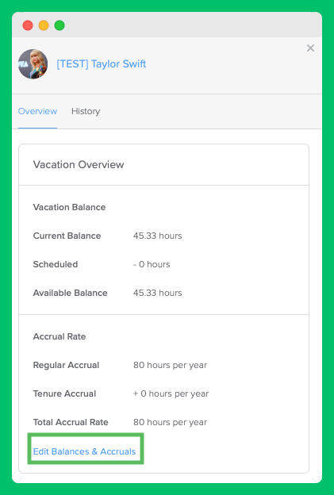334x495 pixels.
Task: Select the Overview tab
Action: click(37, 111)
